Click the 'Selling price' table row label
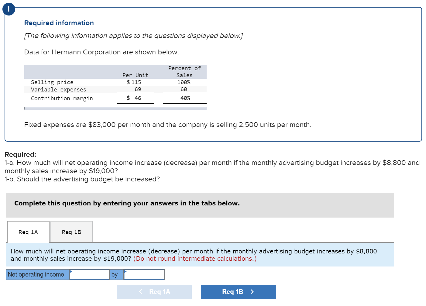 (x=52, y=82)
